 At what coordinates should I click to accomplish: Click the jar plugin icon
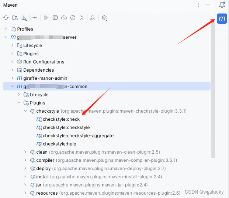click(32, 185)
